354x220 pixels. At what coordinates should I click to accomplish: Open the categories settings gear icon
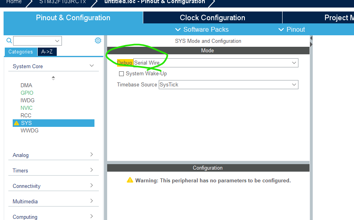pos(98,40)
